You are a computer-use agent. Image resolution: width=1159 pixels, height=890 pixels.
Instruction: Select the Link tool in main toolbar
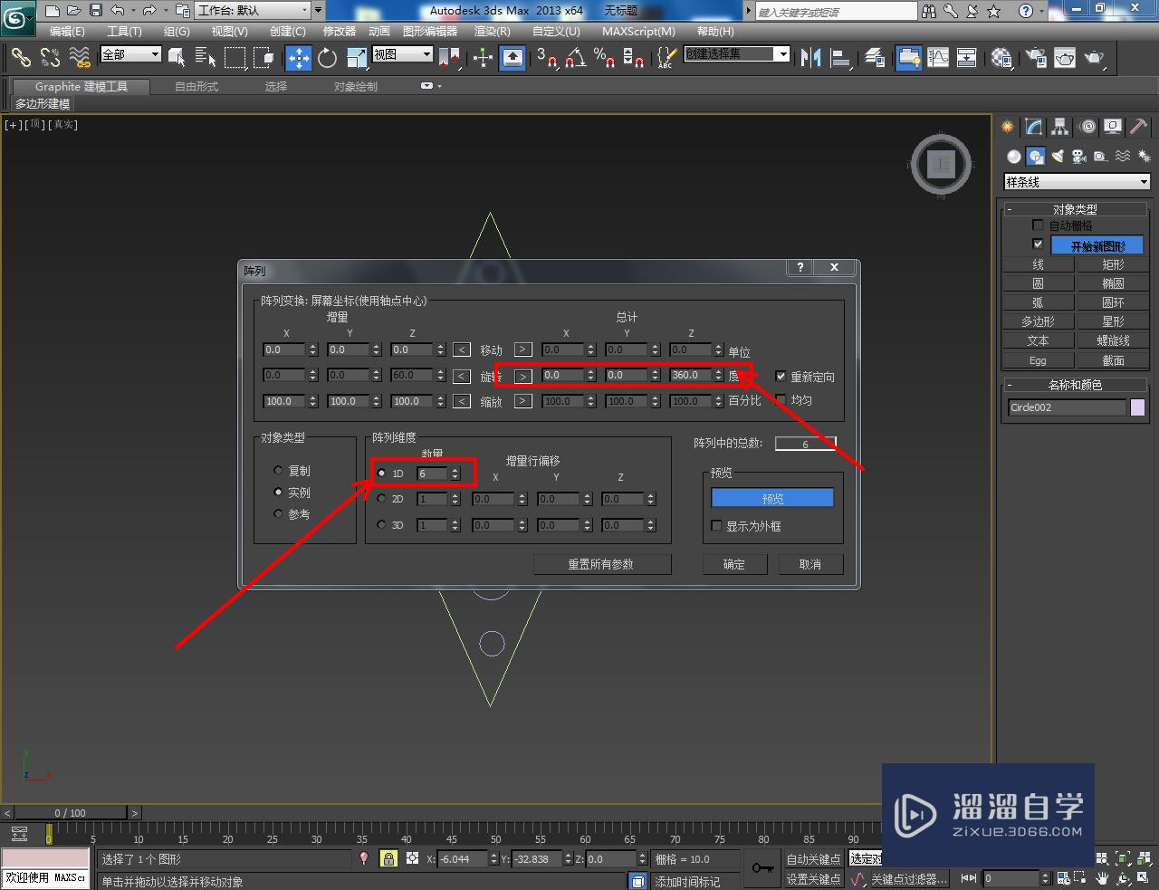point(20,58)
